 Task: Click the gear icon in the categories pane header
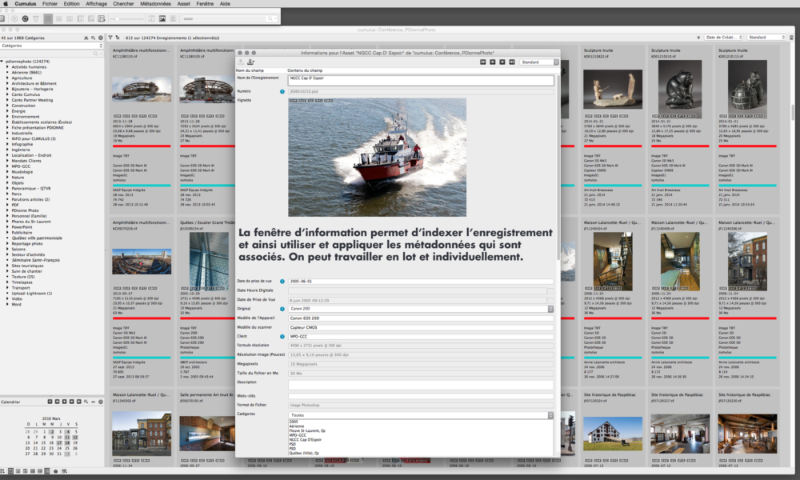[x=101, y=38]
